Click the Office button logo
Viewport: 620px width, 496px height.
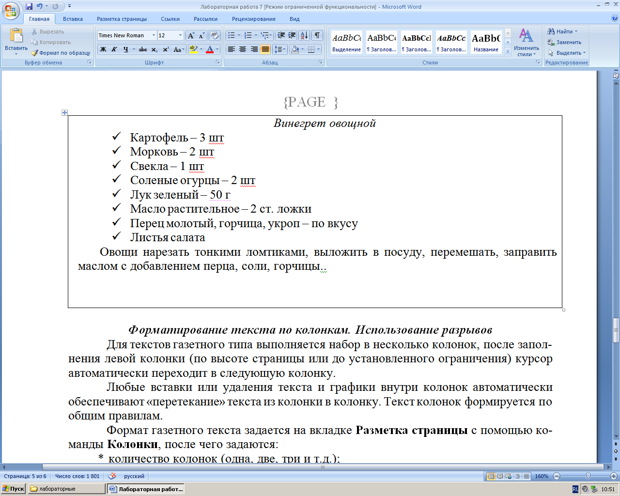pos(11,11)
